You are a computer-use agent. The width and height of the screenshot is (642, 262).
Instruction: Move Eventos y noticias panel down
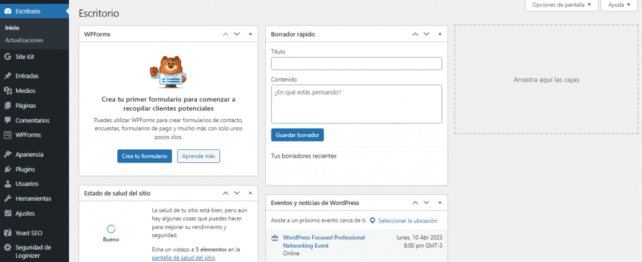426,203
